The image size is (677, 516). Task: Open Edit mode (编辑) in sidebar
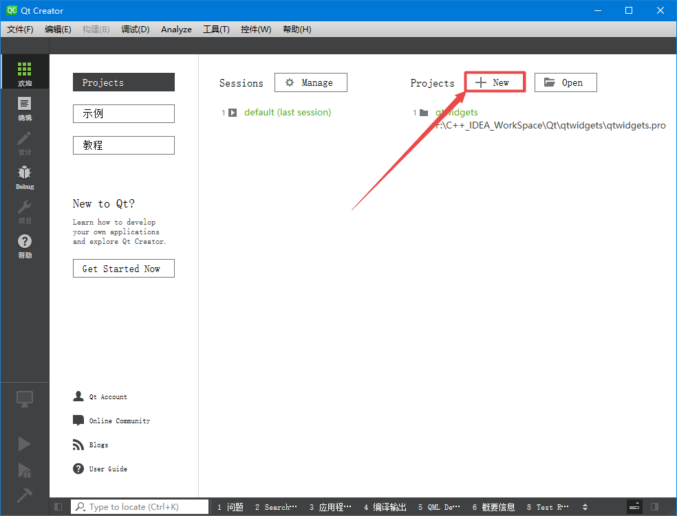25,107
